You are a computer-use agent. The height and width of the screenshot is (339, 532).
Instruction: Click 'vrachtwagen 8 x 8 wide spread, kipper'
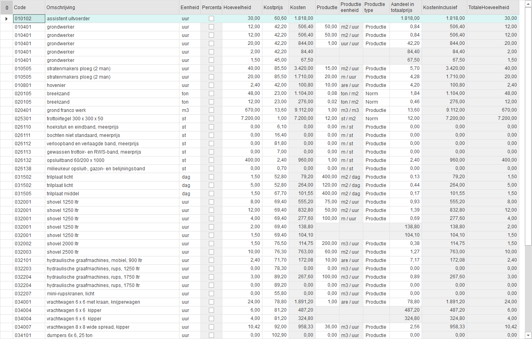[112, 327]
